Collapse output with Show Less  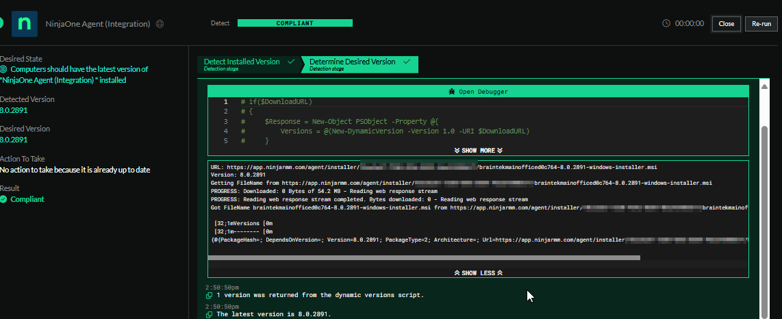[x=478, y=272]
